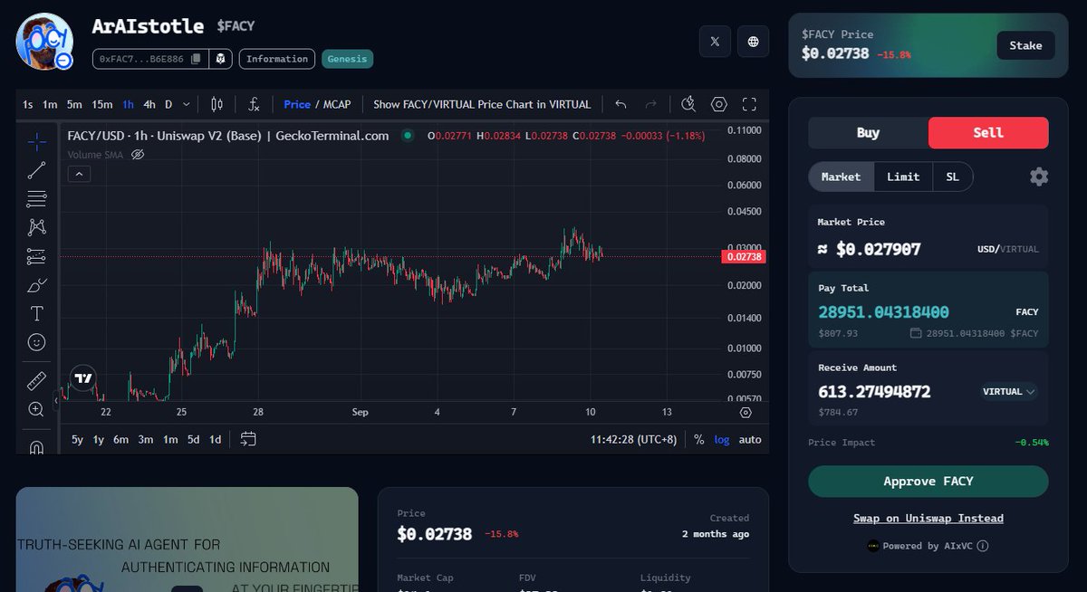The height and width of the screenshot is (592, 1087).
Task: Click the Genesis tag
Action: (347, 59)
